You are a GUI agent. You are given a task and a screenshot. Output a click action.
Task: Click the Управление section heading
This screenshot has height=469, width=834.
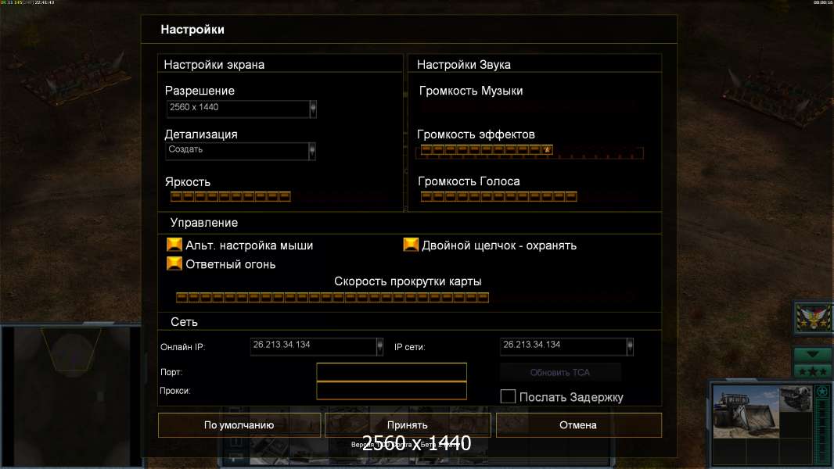[203, 223]
